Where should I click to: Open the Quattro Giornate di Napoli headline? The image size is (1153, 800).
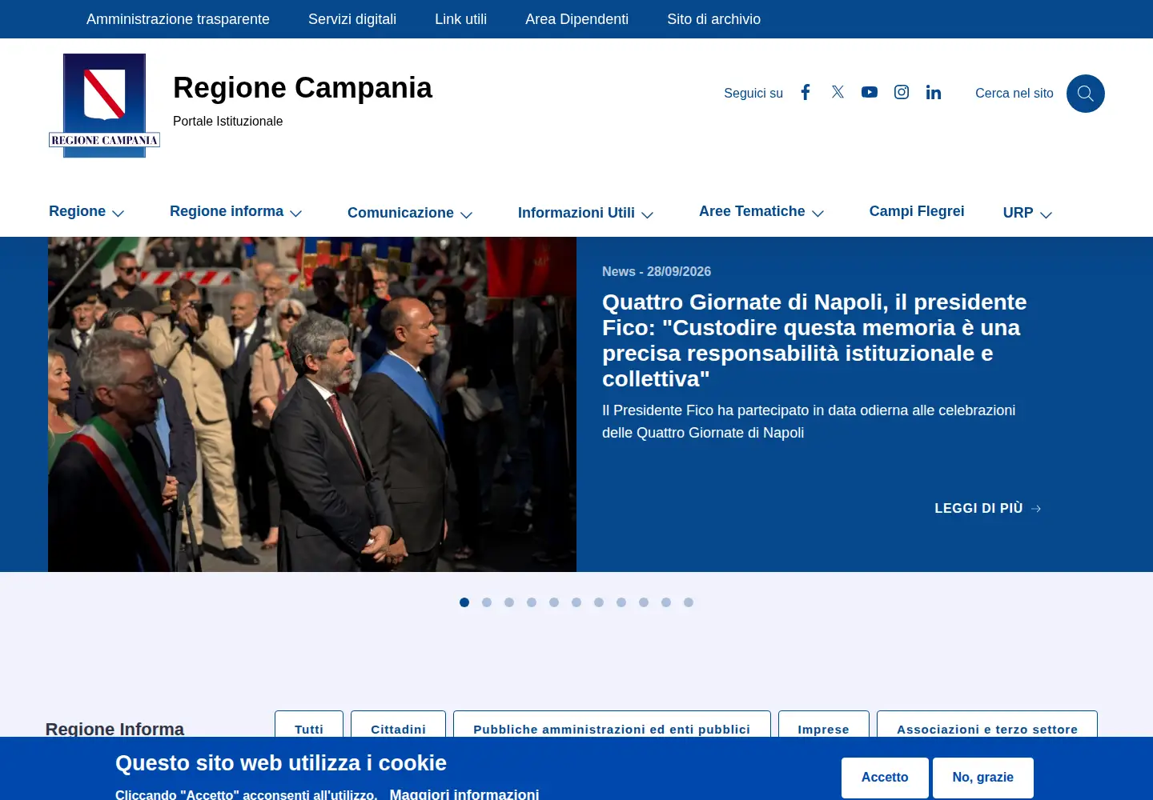click(814, 340)
